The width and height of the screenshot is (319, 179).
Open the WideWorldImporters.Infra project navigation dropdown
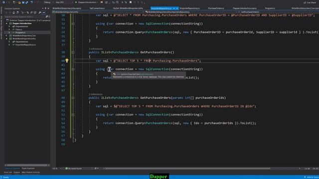(x=98, y=12)
